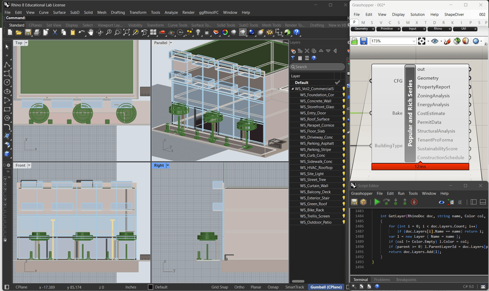Save the Grasshopper file with the blue floppy icon
Image resolution: width=489 pixels, height=291 pixels.
(x=363, y=41)
